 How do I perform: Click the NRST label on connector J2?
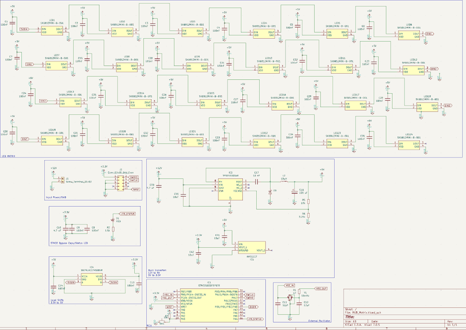136,189
